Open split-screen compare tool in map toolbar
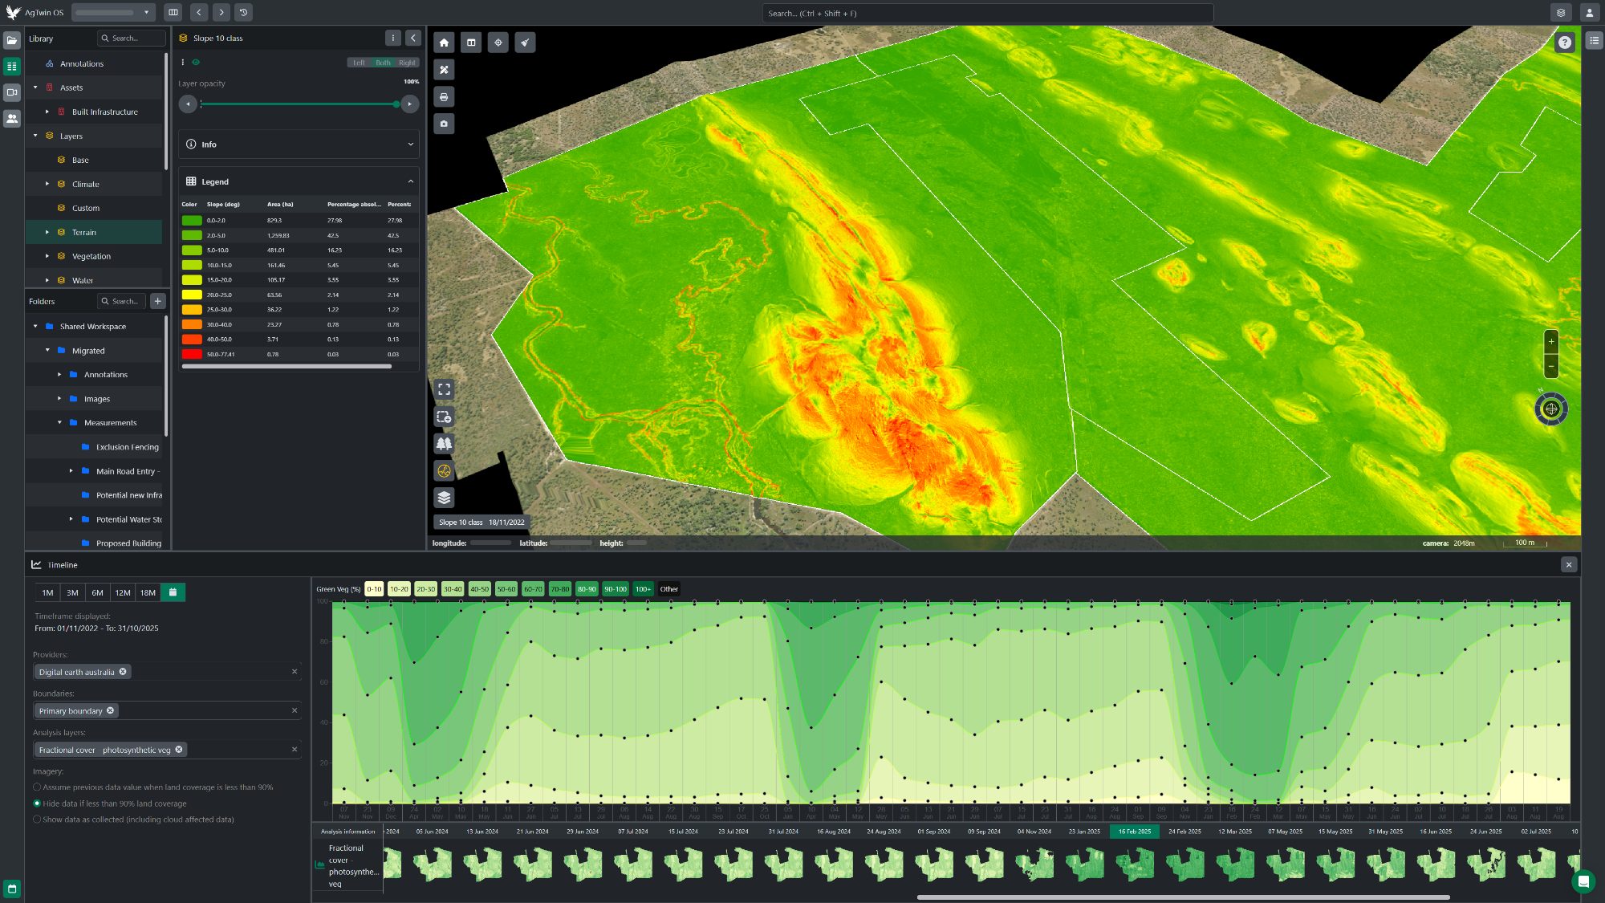The image size is (1605, 903). pos(471,43)
